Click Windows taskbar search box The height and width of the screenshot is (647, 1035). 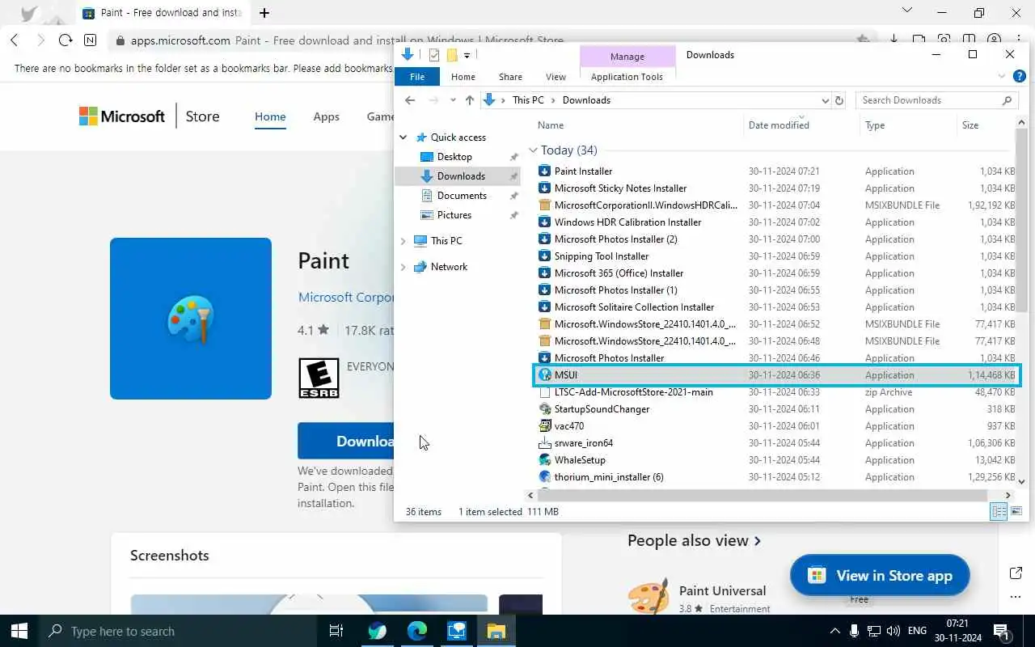coord(178,631)
